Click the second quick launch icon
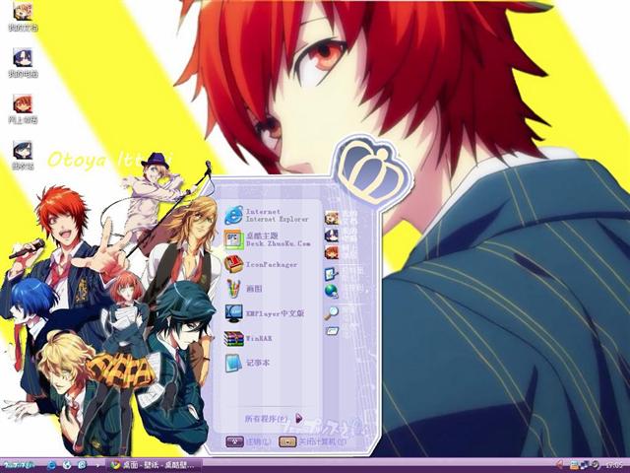 tap(67, 465)
